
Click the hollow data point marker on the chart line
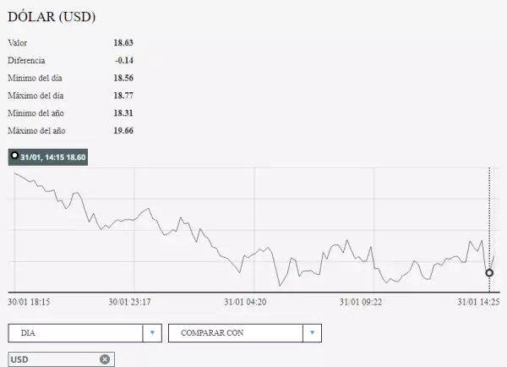[x=489, y=272]
